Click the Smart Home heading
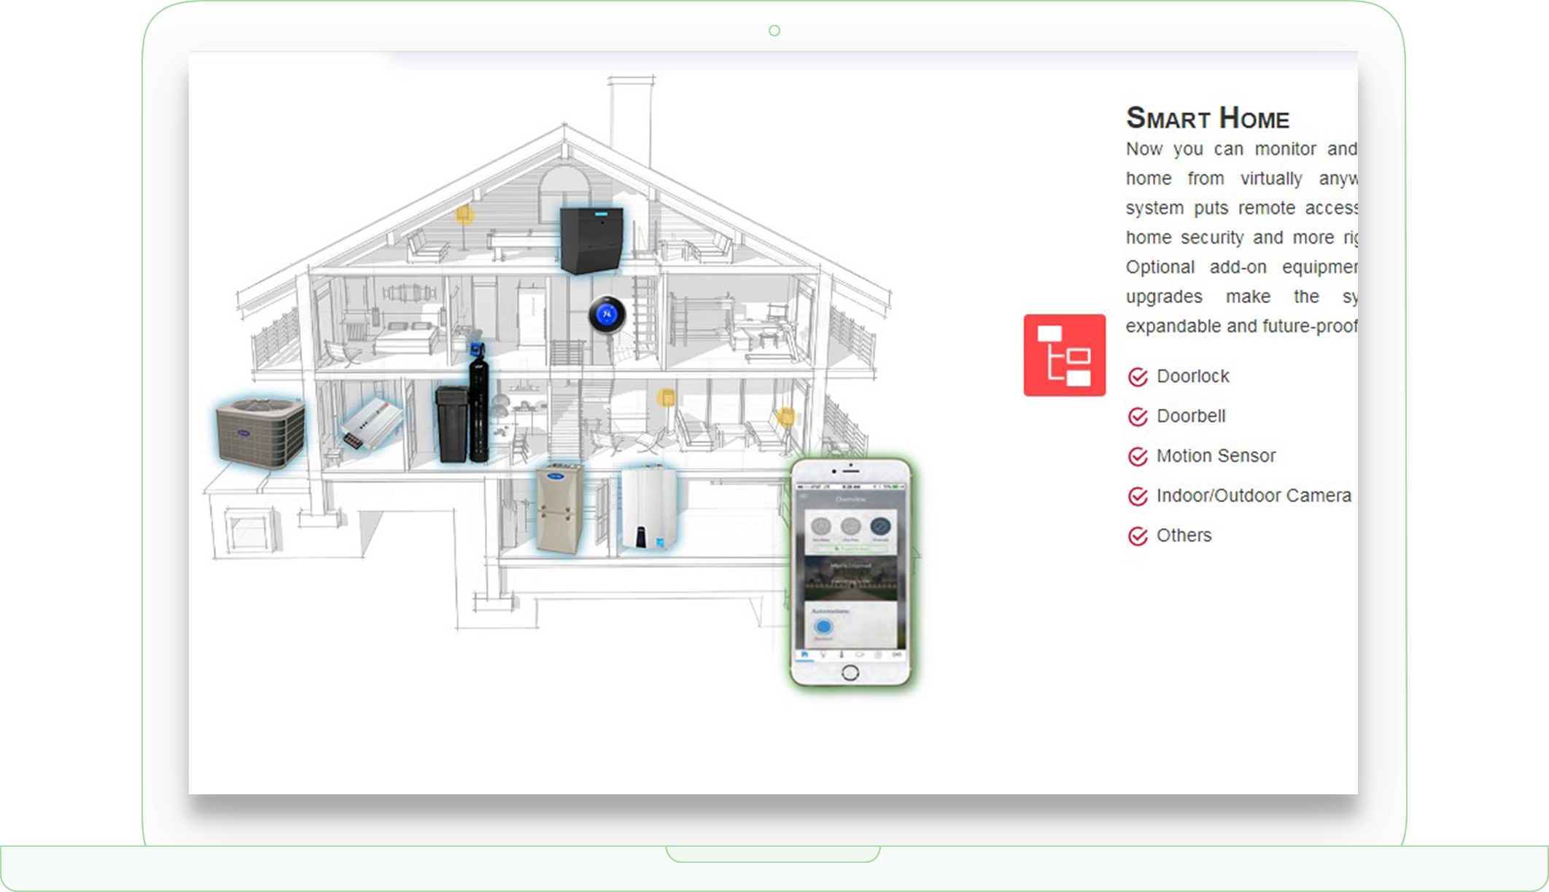The width and height of the screenshot is (1549, 892). coord(1208,118)
